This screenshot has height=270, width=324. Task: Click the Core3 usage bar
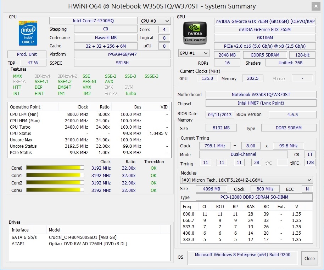[55, 190]
